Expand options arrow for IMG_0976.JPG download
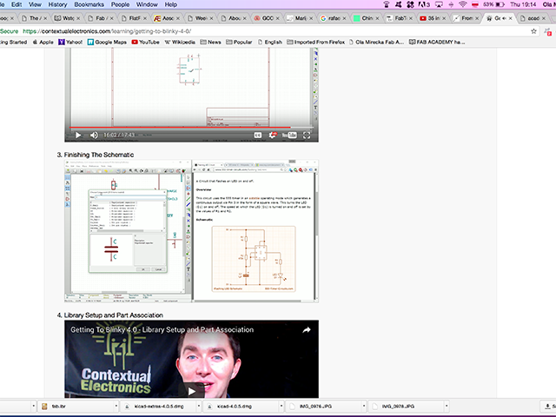The image size is (556, 417). tap(364, 407)
